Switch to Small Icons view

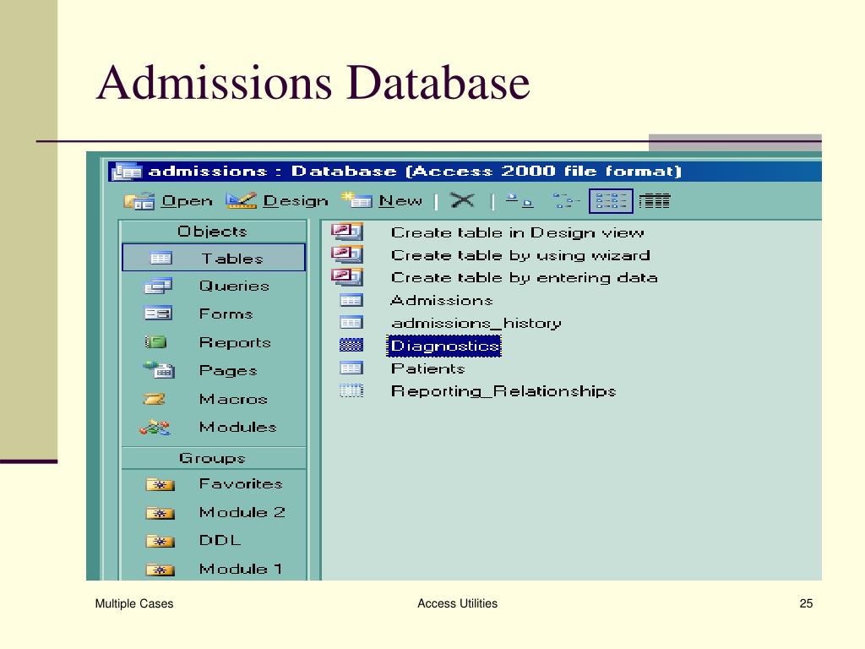(x=565, y=201)
